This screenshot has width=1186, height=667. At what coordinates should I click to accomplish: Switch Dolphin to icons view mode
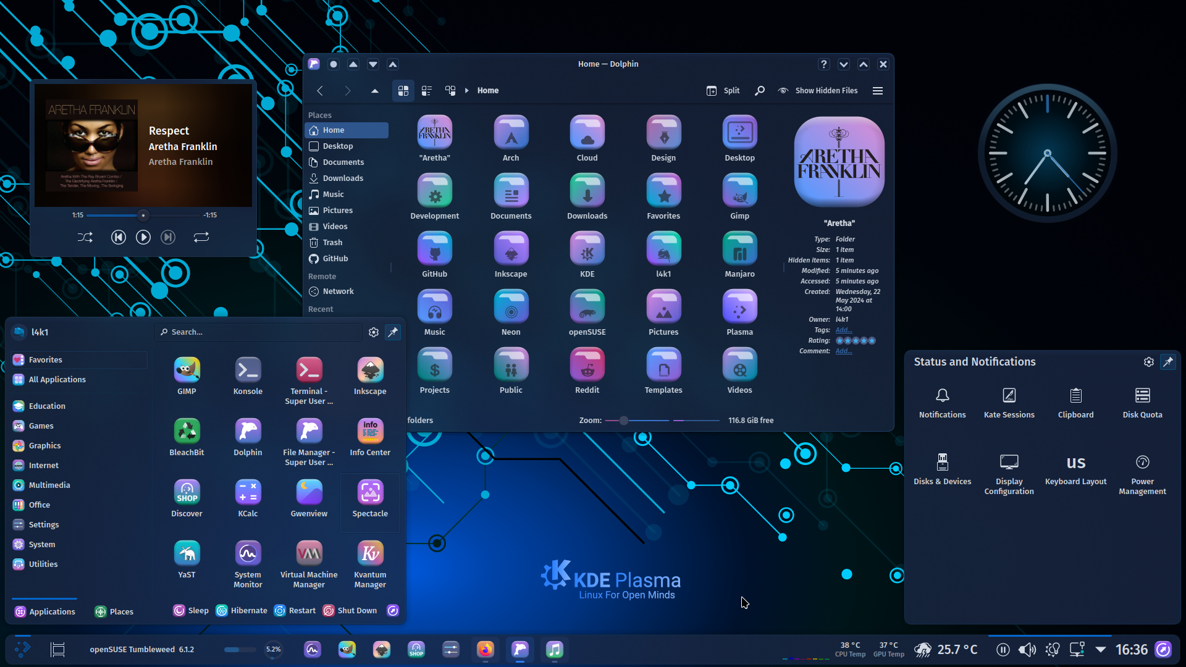tap(403, 91)
